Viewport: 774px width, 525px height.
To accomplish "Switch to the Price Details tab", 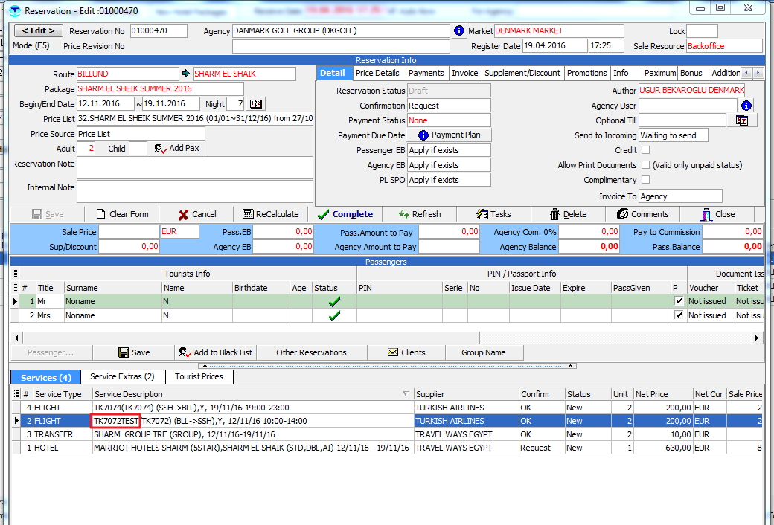I will pyautogui.click(x=377, y=73).
